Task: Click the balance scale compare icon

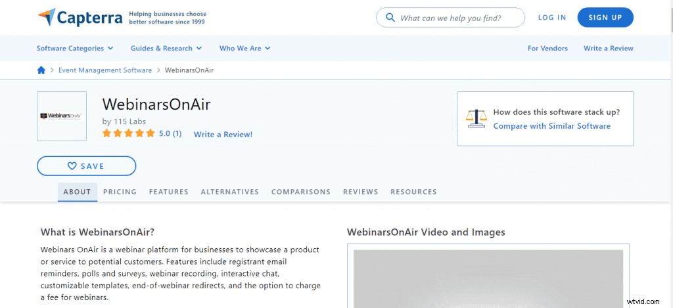Action: pyautogui.click(x=476, y=119)
